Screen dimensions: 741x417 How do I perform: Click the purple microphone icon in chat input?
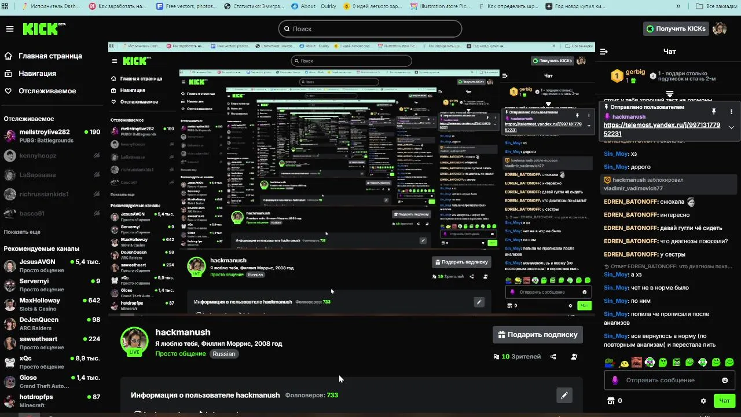(x=615, y=381)
